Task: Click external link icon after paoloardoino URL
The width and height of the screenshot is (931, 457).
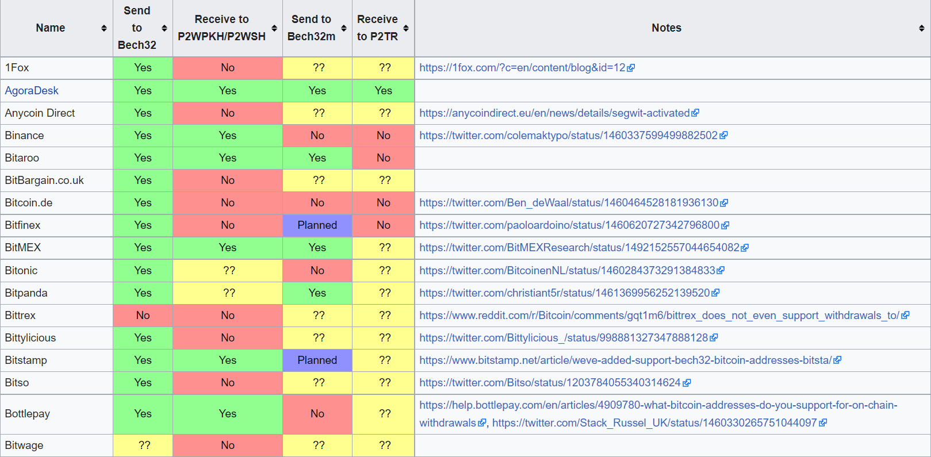Action: [x=725, y=225]
